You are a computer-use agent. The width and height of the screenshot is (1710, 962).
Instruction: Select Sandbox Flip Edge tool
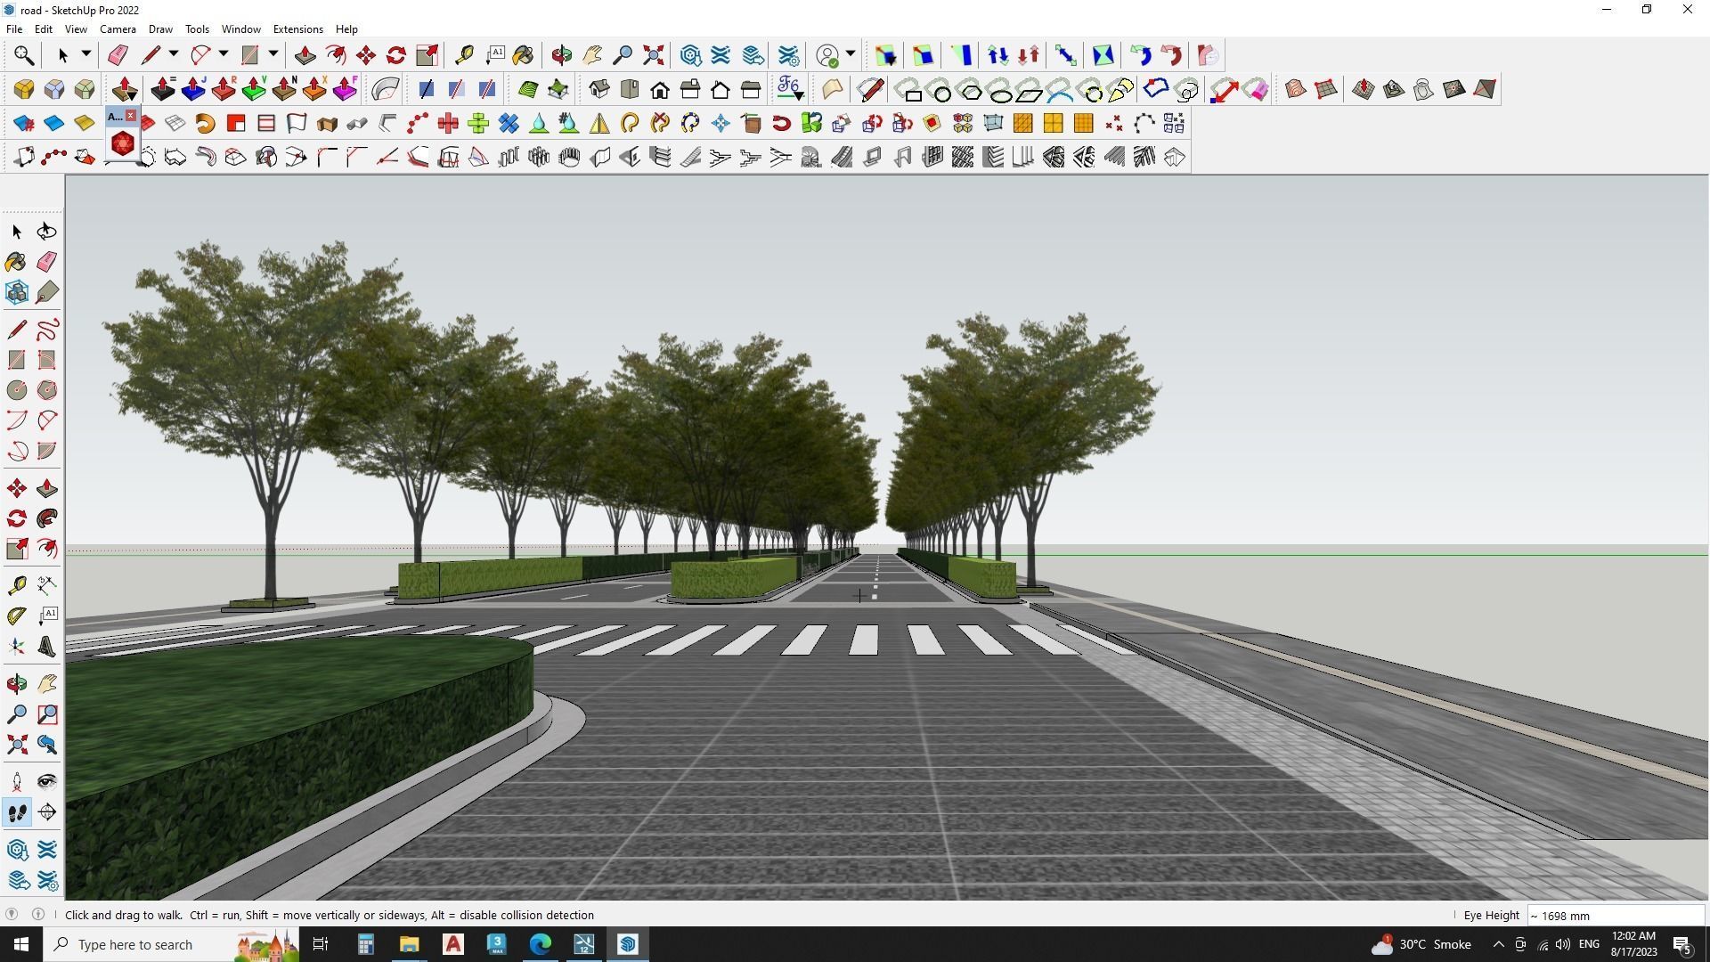click(1485, 89)
